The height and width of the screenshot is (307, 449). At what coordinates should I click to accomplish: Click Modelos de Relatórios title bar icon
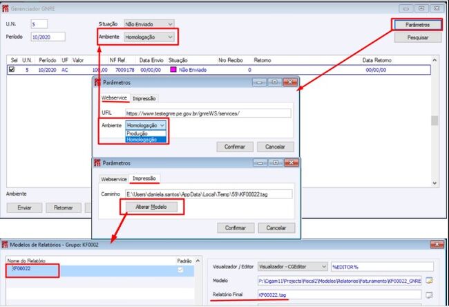pyautogui.click(x=5, y=245)
